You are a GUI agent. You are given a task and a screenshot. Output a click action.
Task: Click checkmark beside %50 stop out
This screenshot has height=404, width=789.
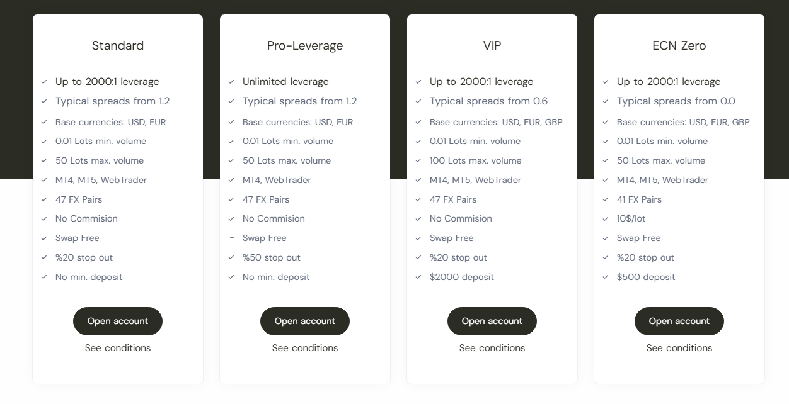[x=231, y=257]
